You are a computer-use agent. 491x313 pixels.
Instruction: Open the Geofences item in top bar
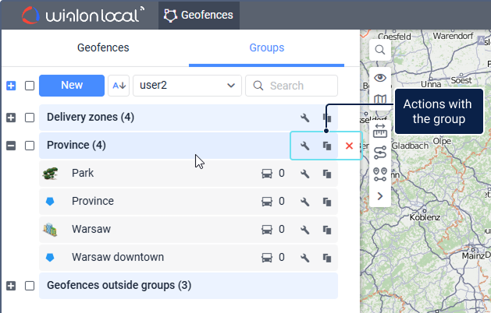(199, 15)
